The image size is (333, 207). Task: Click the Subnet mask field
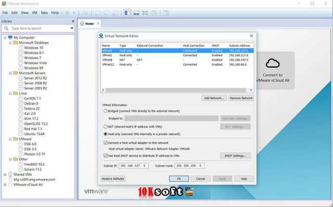(189, 166)
